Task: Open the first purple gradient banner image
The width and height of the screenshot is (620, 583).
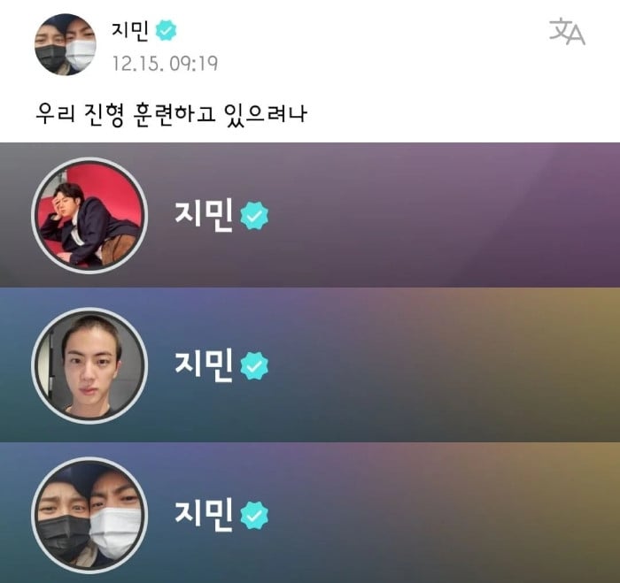Action: [x=310, y=215]
